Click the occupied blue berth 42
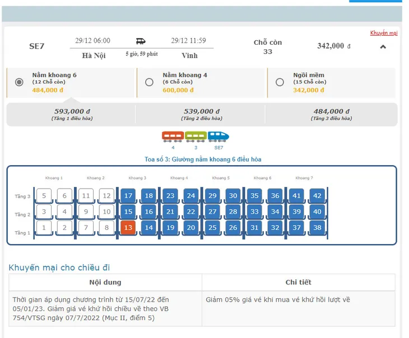 click(x=317, y=196)
